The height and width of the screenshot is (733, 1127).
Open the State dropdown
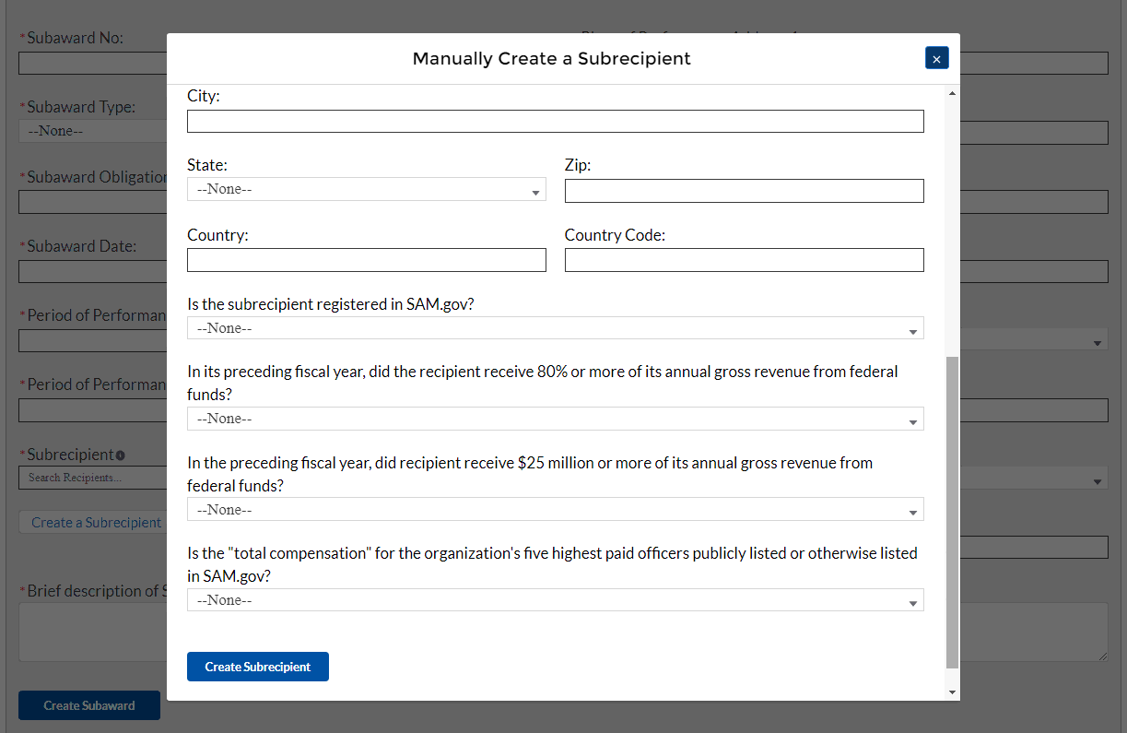(366, 189)
